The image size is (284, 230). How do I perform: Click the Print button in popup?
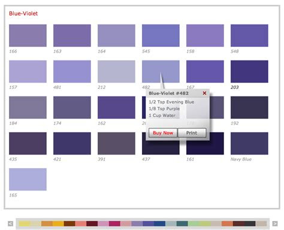tap(192, 133)
